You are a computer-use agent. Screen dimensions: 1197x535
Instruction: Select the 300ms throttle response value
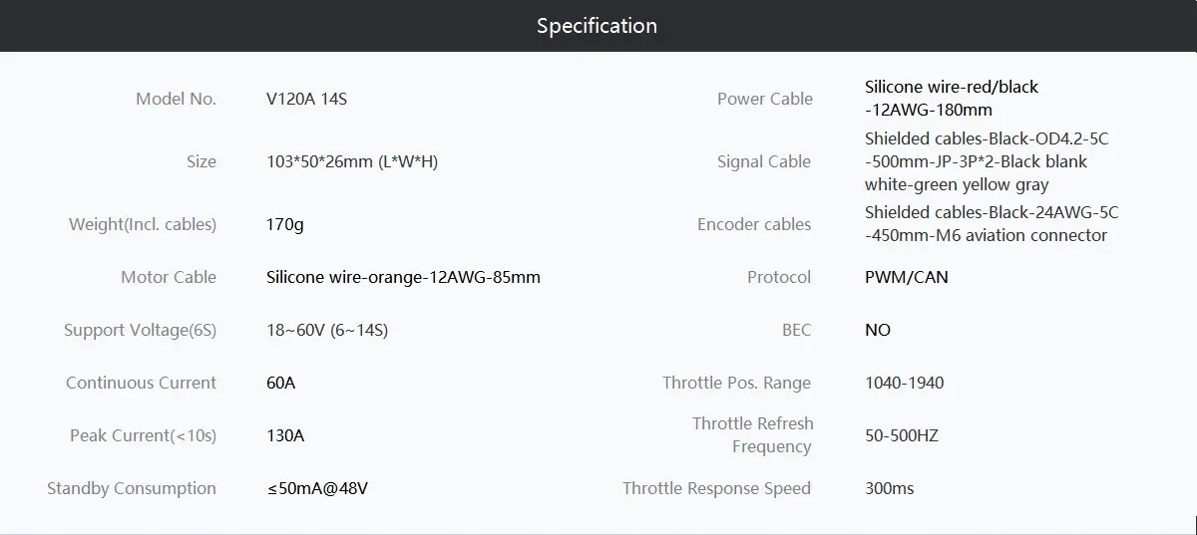(x=890, y=488)
